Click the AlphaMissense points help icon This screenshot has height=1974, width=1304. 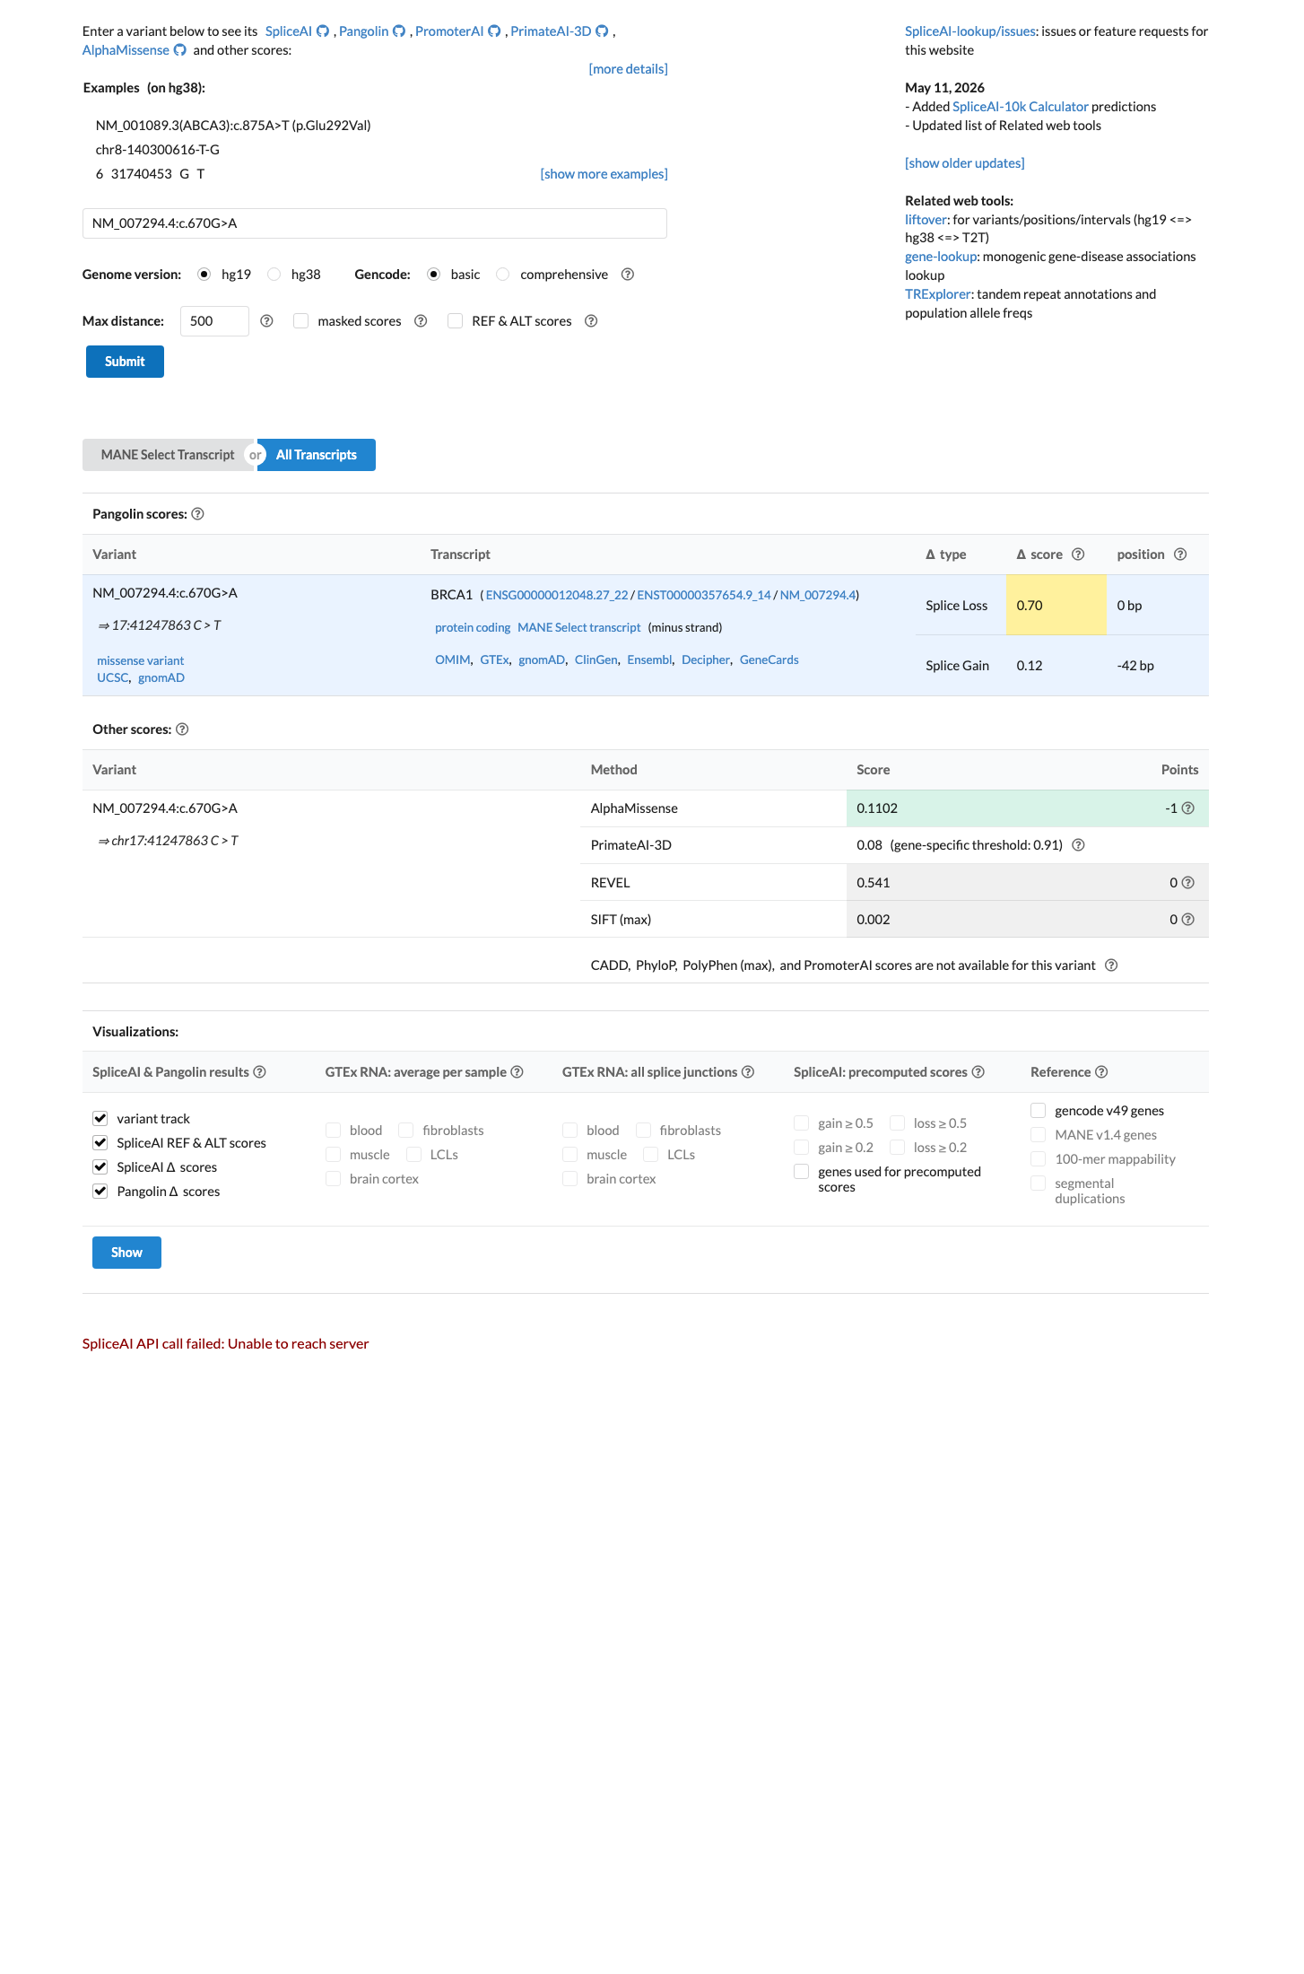tap(1188, 808)
